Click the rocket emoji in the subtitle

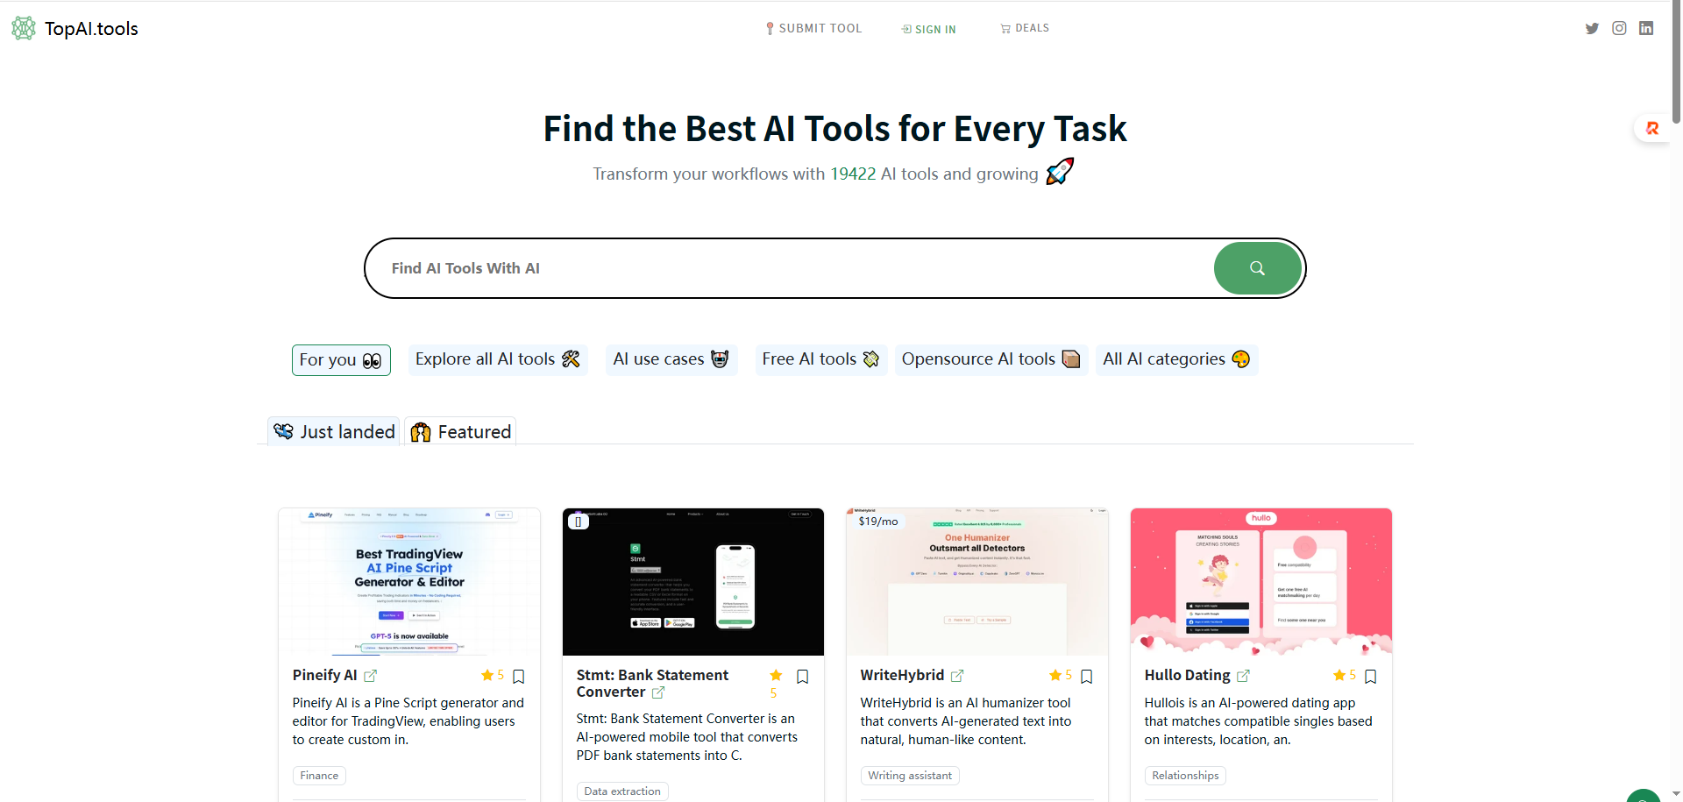tap(1060, 172)
